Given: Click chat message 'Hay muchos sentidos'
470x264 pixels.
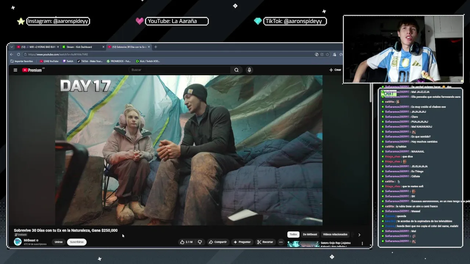Looking at the screenshot, I should point(424,142).
